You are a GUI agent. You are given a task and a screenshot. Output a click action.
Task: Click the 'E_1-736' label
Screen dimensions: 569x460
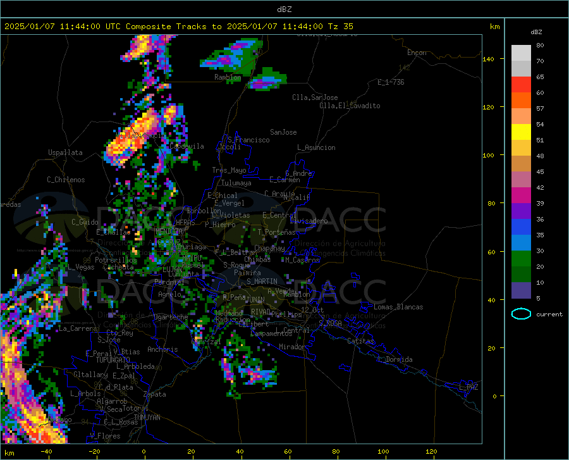click(391, 82)
